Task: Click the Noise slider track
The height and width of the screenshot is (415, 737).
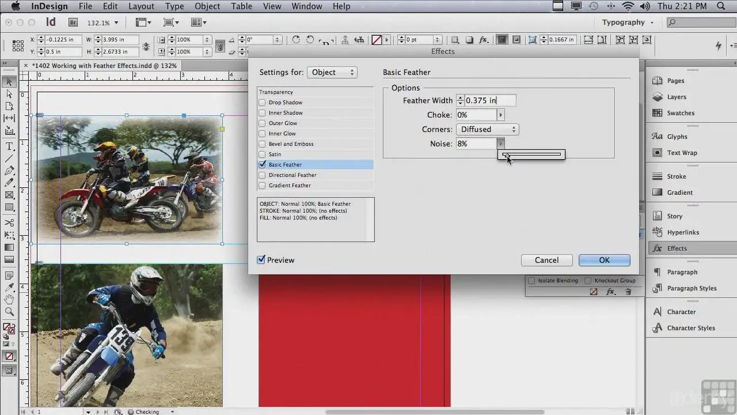Action: (x=533, y=154)
